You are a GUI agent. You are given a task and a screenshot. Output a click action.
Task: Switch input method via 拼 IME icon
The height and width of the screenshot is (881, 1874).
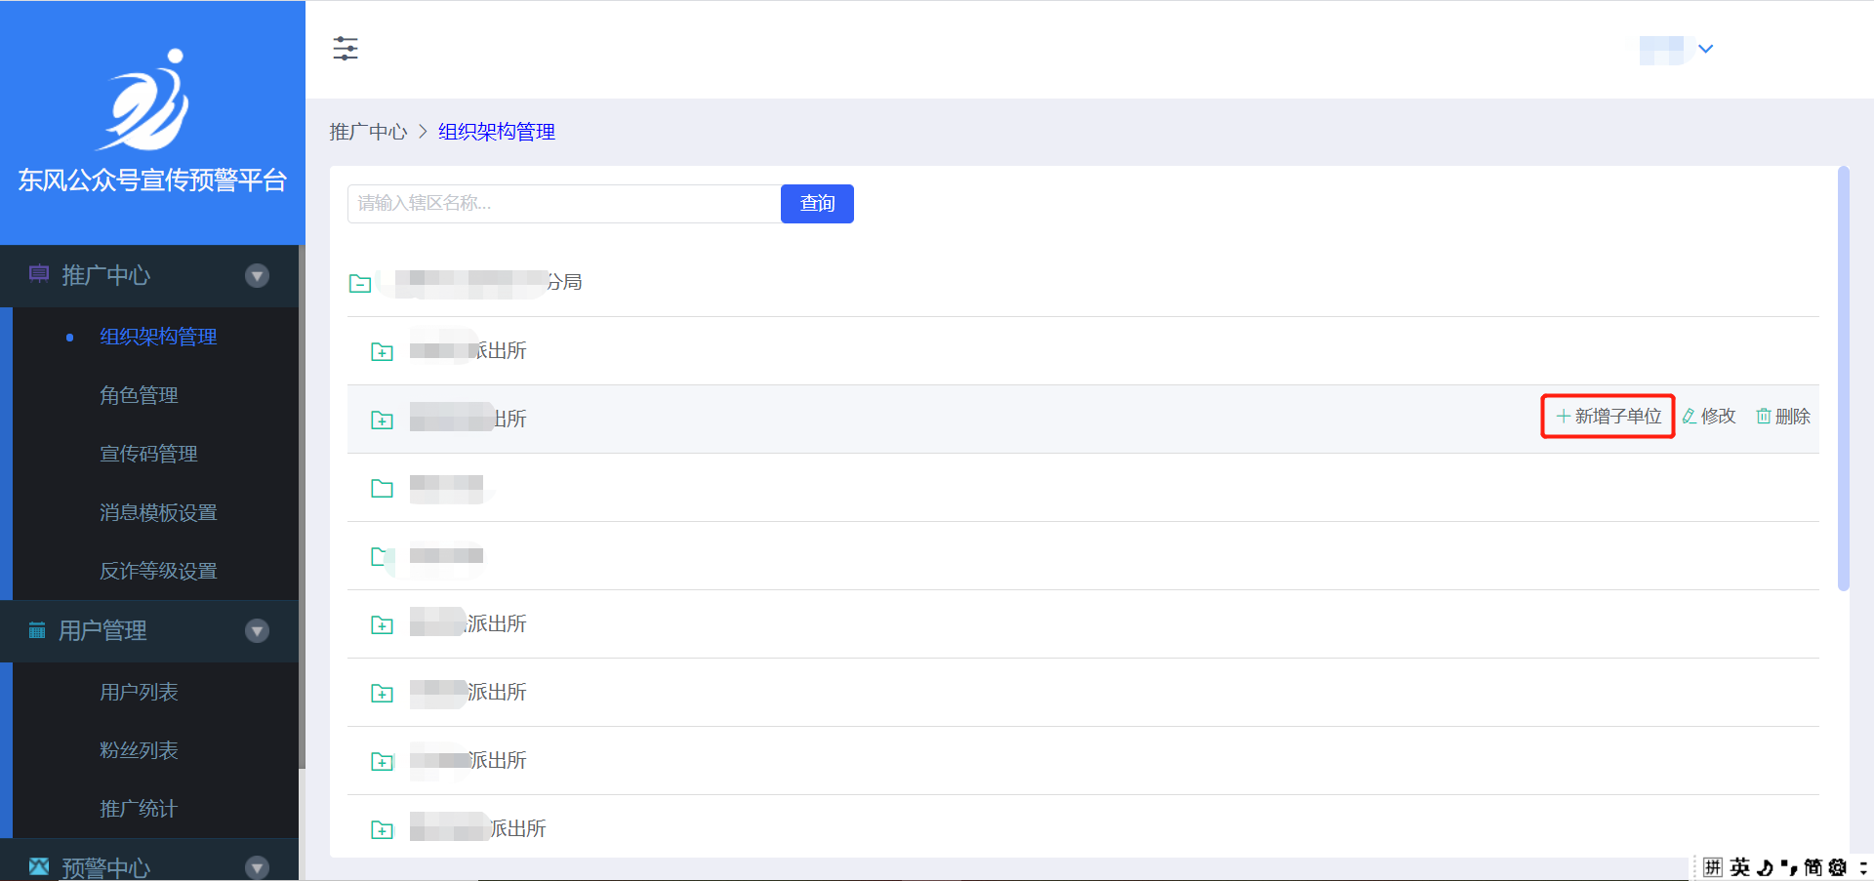click(x=1713, y=867)
